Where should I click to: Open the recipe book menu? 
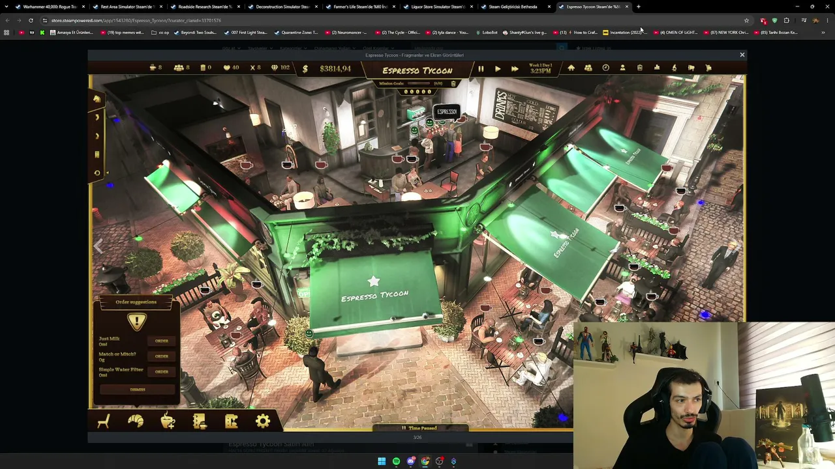pyautogui.click(x=200, y=421)
